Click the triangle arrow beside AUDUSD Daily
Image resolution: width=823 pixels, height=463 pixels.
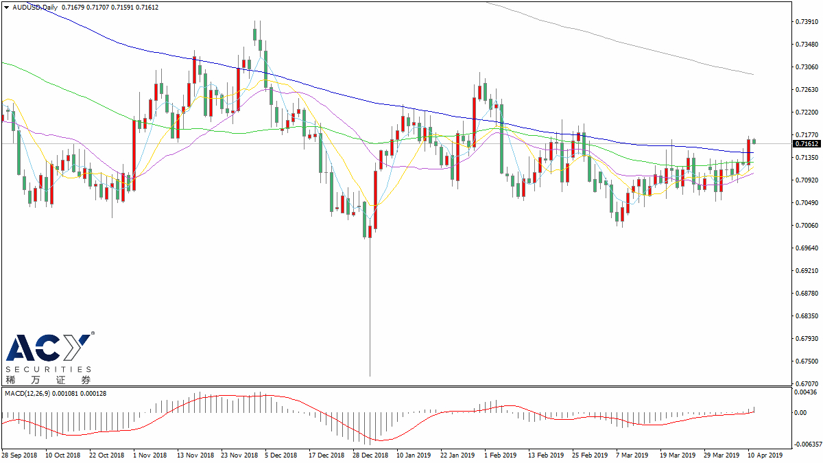(x=7, y=7)
